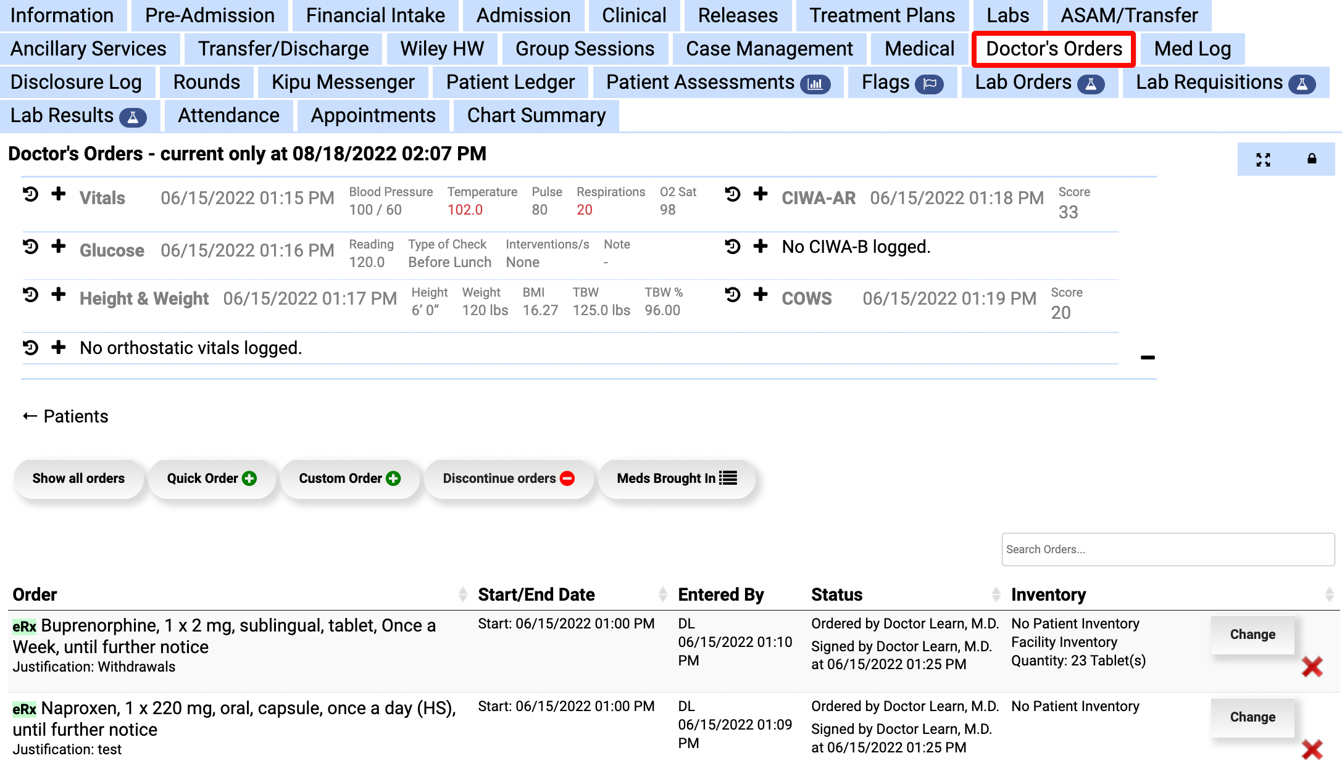The image size is (1342, 782).
Task: Open the Med Log tab
Action: click(x=1192, y=49)
